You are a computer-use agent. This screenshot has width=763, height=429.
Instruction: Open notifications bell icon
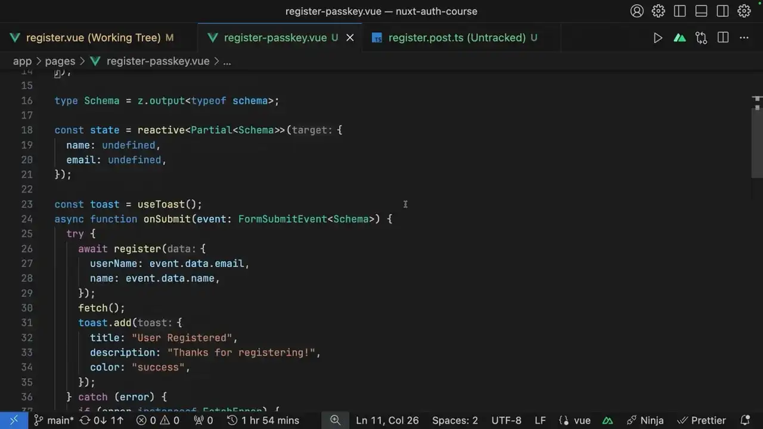[745, 420]
